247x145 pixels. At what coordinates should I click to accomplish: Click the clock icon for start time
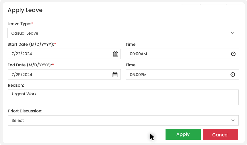coord(233,54)
